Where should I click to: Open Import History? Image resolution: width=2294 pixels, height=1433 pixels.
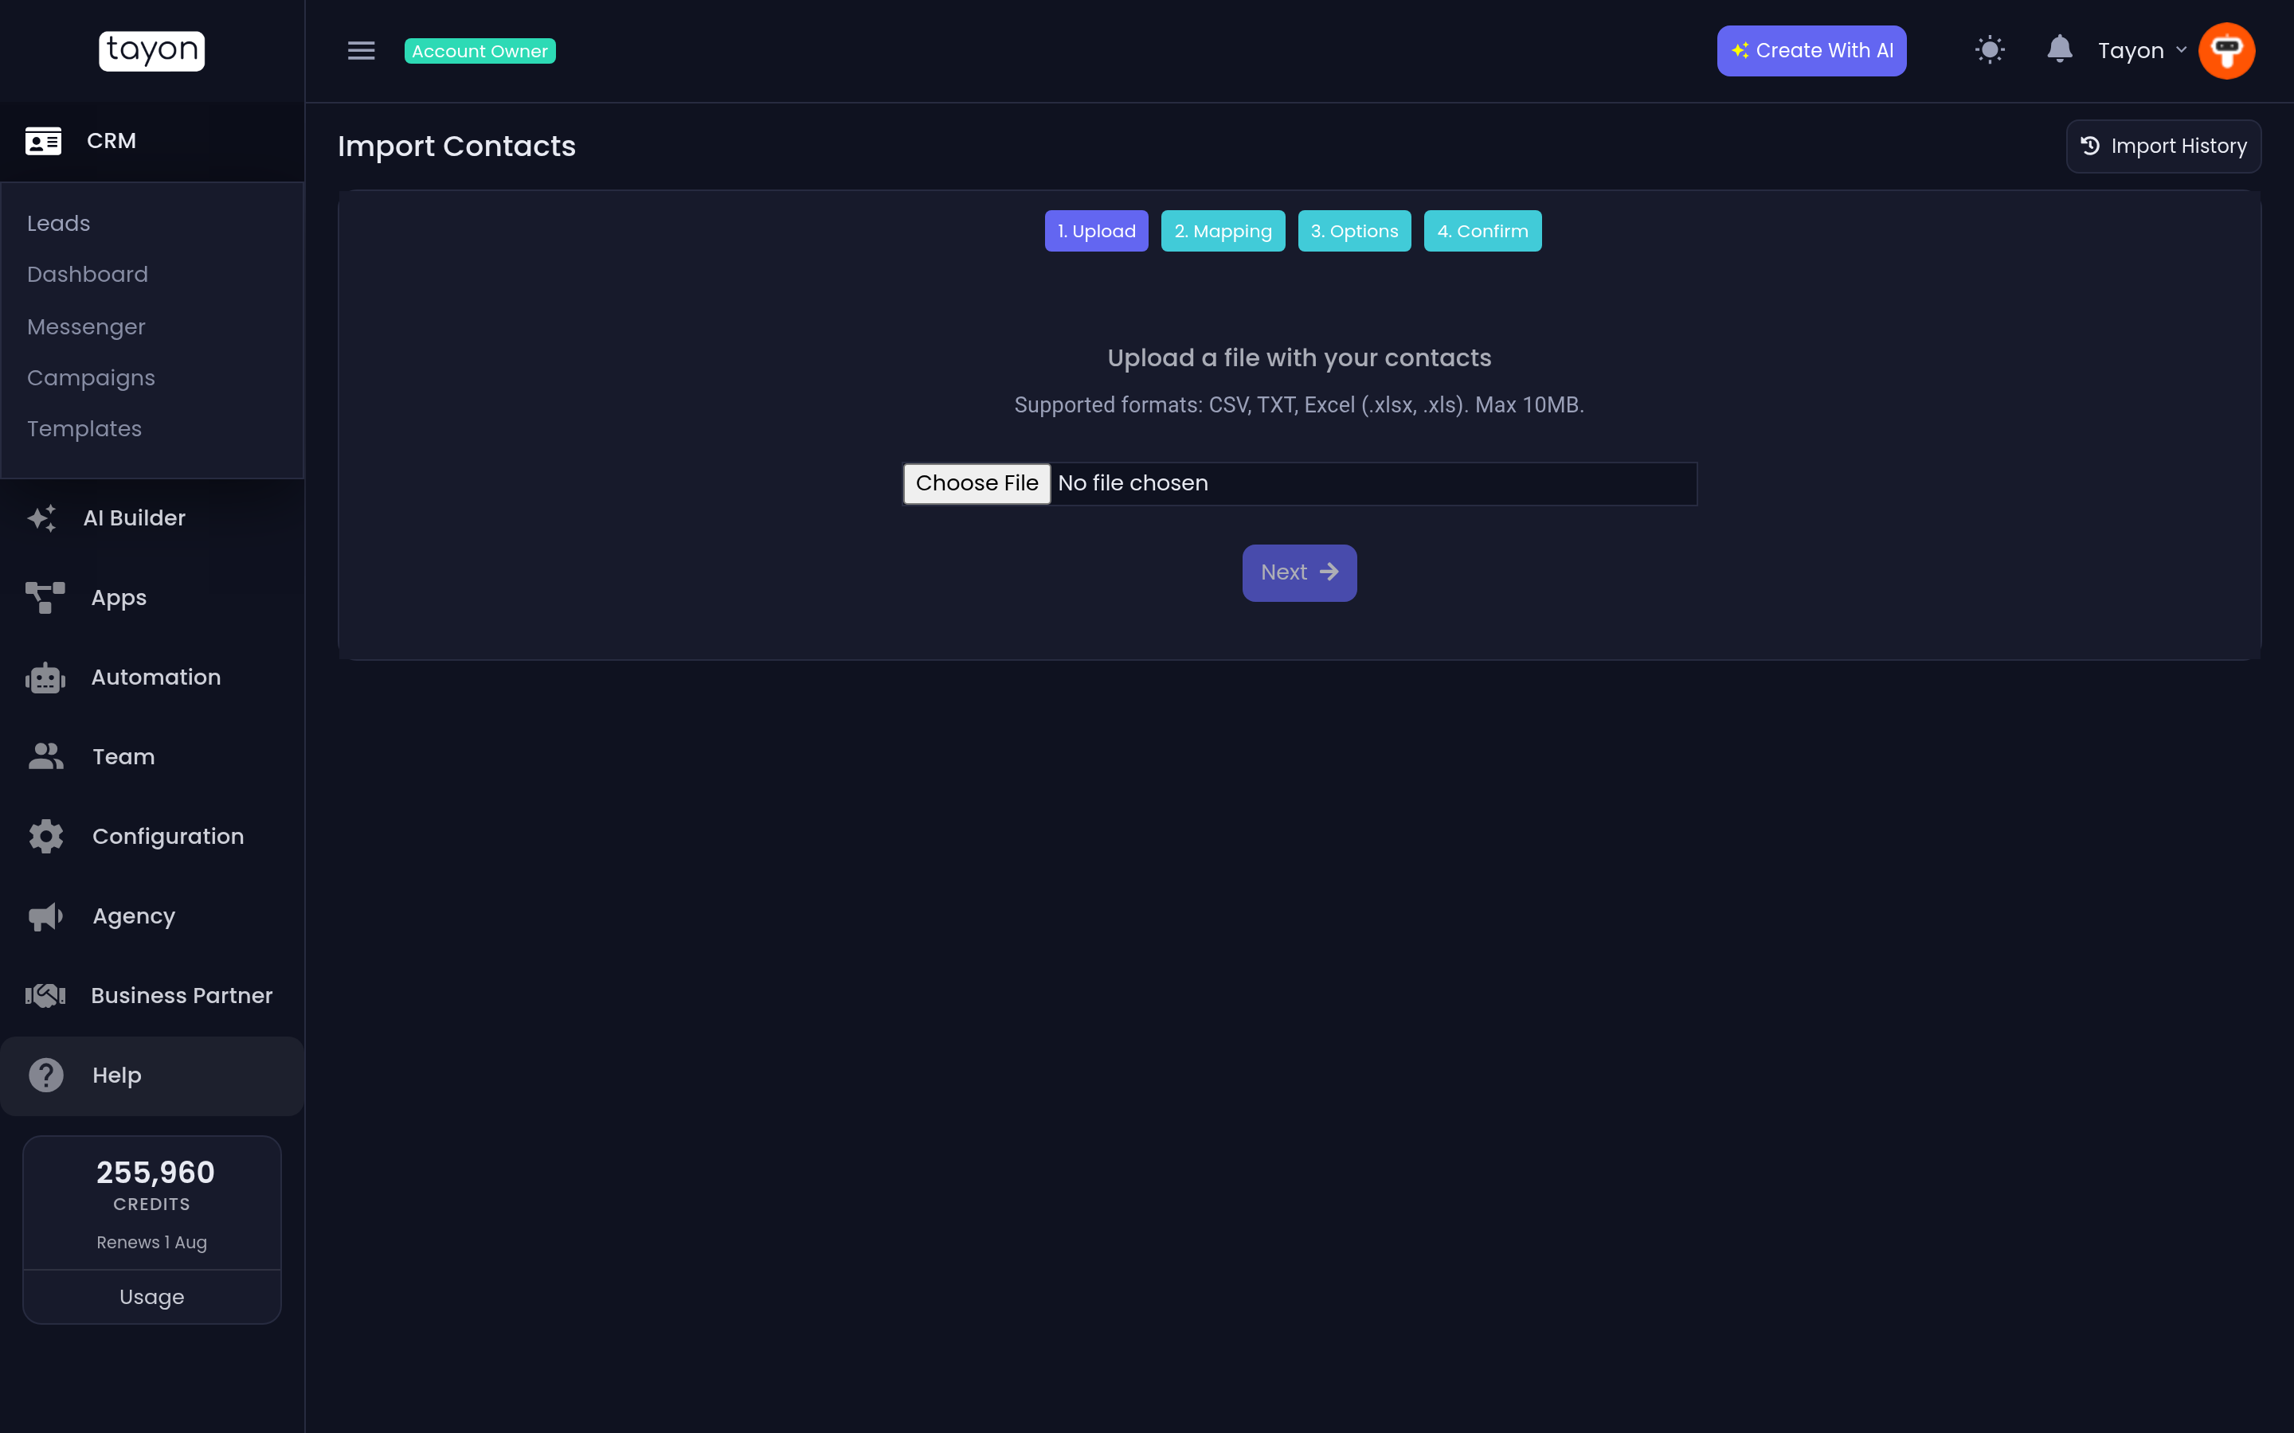2163,147
